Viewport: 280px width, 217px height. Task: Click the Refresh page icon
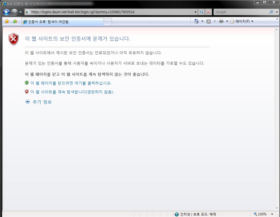201,12
